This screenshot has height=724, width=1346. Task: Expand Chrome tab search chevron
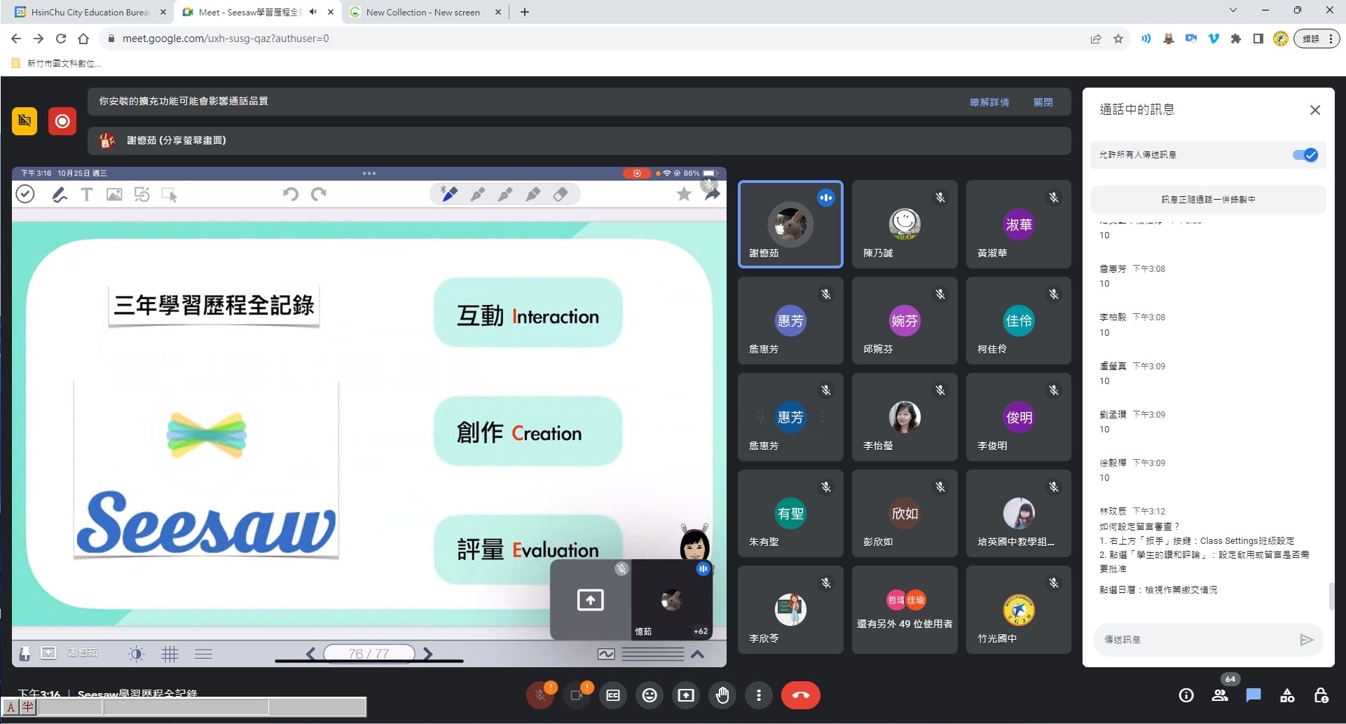pos(1233,11)
